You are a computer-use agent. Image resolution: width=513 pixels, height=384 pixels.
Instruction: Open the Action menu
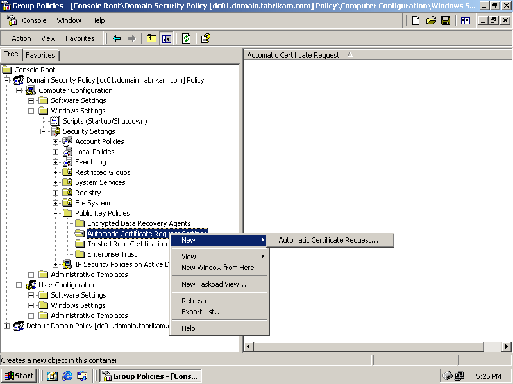click(x=21, y=38)
